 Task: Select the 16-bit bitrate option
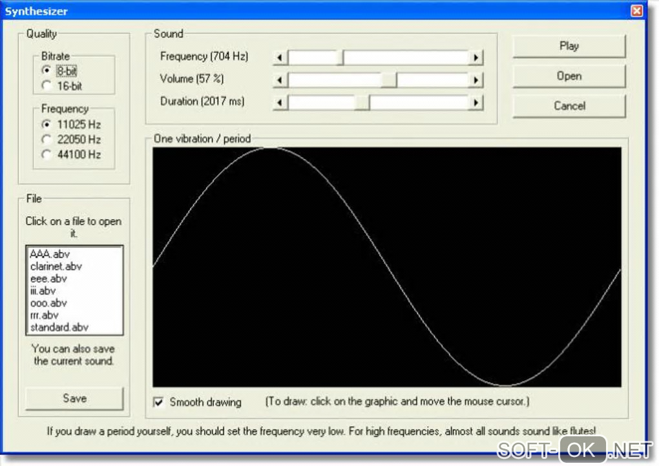pyautogui.click(x=62, y=86)
